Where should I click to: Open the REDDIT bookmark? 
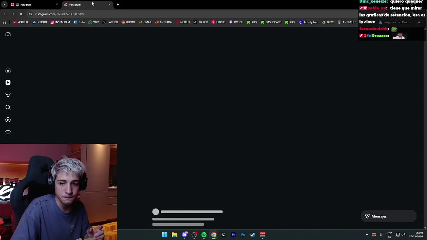128,22
